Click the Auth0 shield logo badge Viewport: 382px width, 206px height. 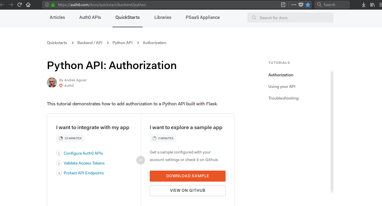click(x=61, y=86)
